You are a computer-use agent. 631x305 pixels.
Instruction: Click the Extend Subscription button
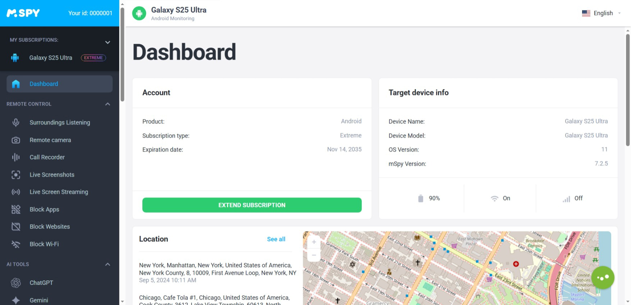252,205
